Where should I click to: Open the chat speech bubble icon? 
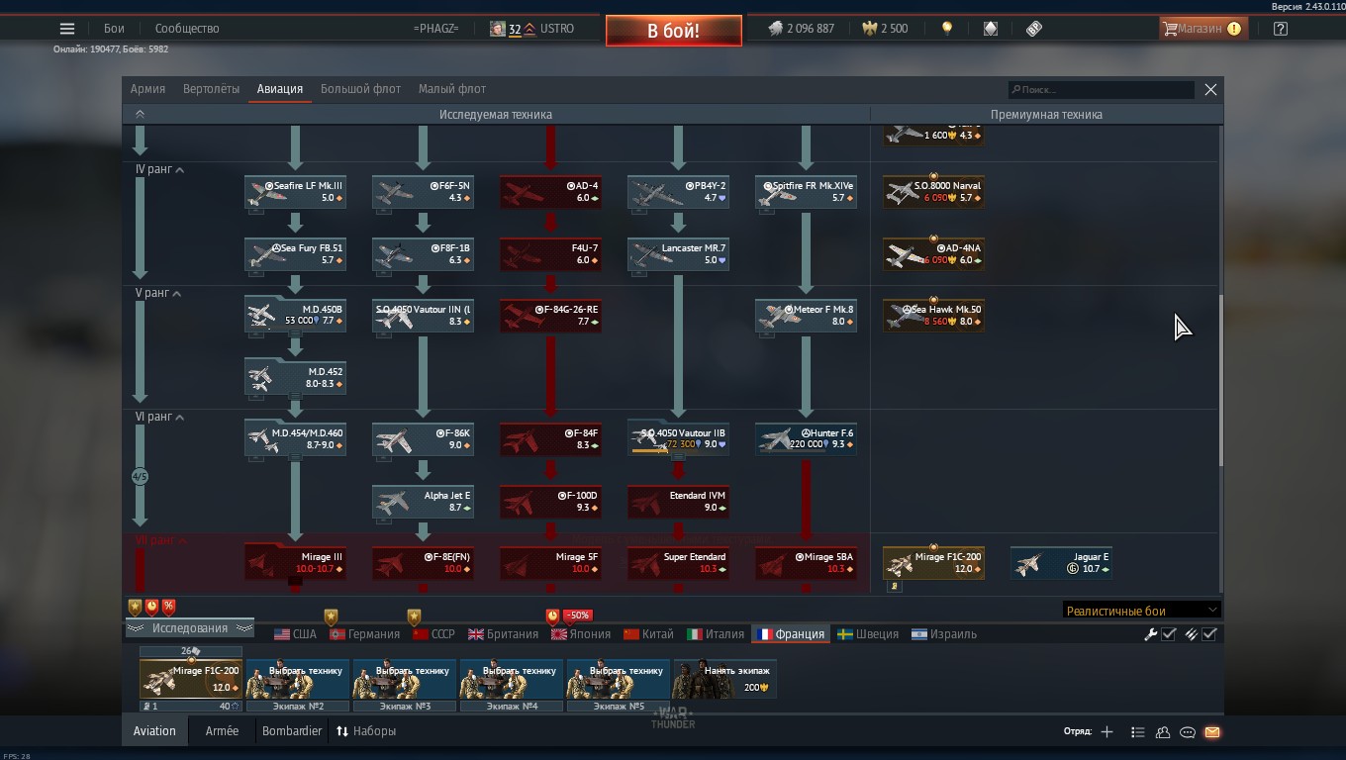[x=1187, y=732]
